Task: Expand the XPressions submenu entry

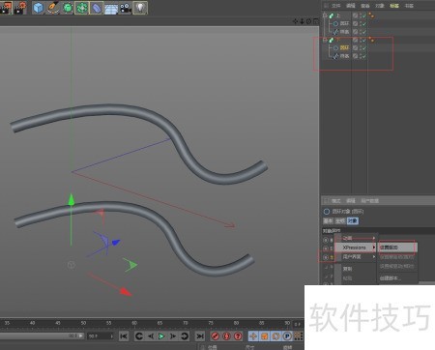Action: [356, 248]
